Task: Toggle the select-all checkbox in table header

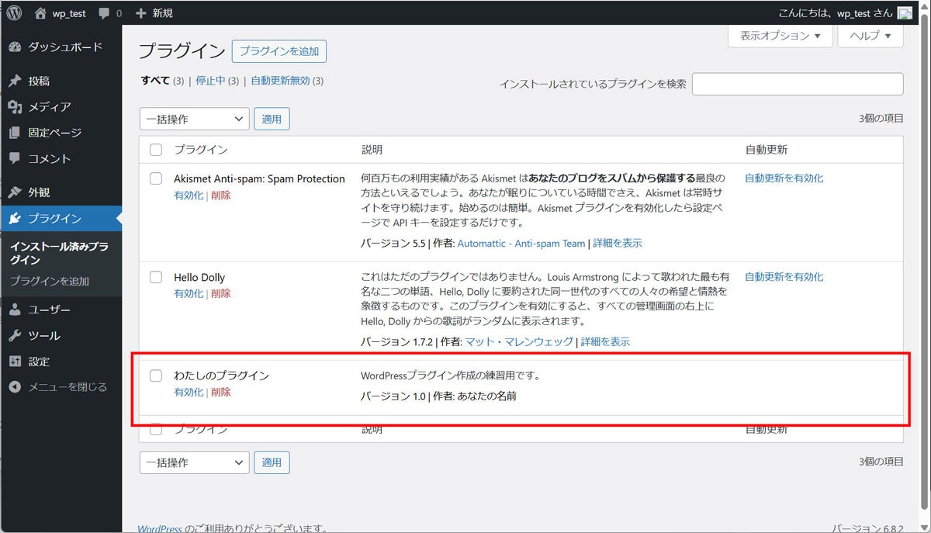Action: [156, 150]
